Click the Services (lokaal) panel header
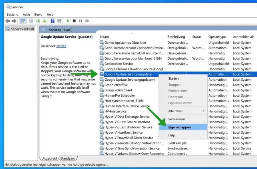This screenshot has height=169, width=257. (148, 30)
